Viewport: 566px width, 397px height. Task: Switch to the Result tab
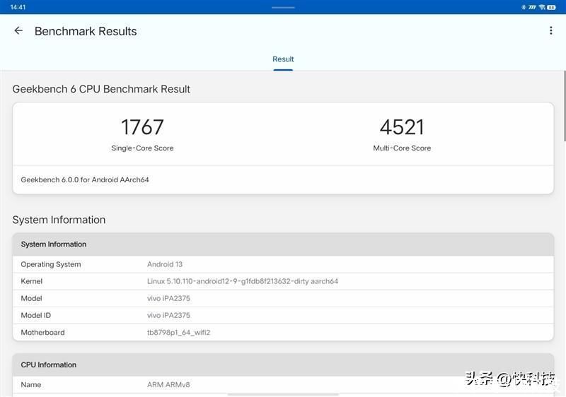tap(283, 59)
